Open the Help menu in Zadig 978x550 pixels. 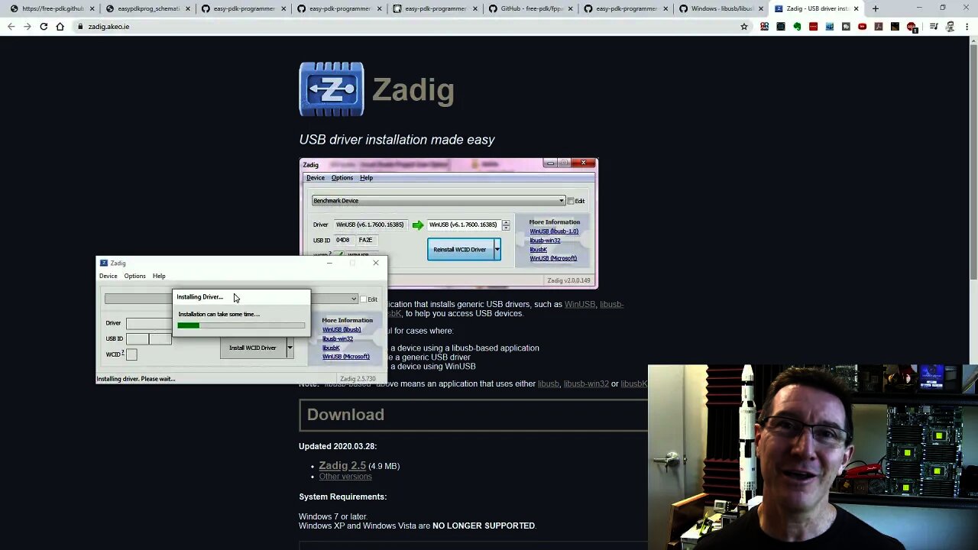pyautogui.click(x=159, y=276)
